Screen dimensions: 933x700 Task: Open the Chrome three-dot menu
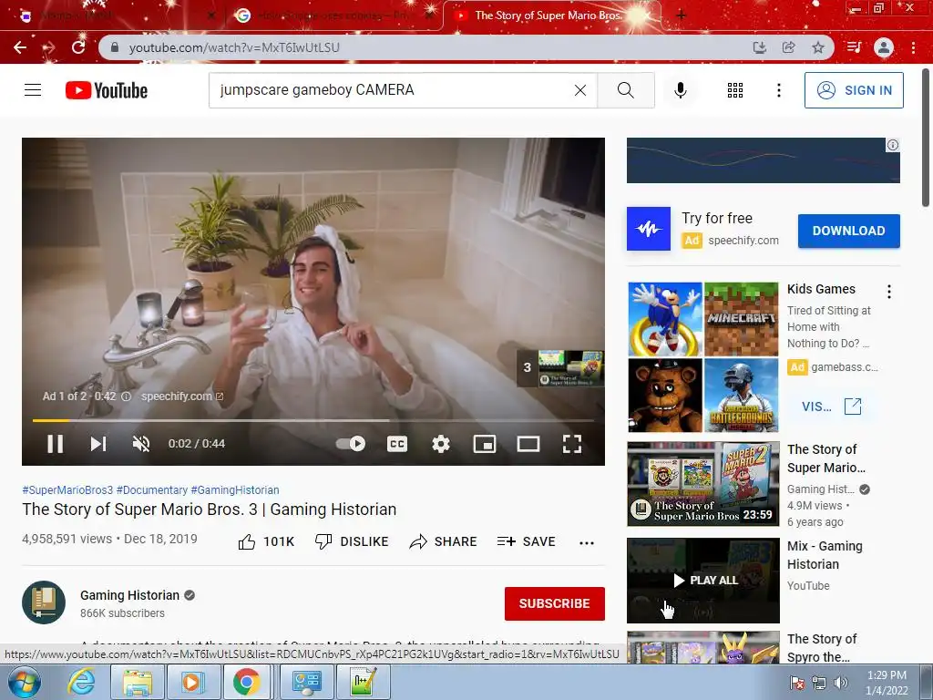pos(913,47)
